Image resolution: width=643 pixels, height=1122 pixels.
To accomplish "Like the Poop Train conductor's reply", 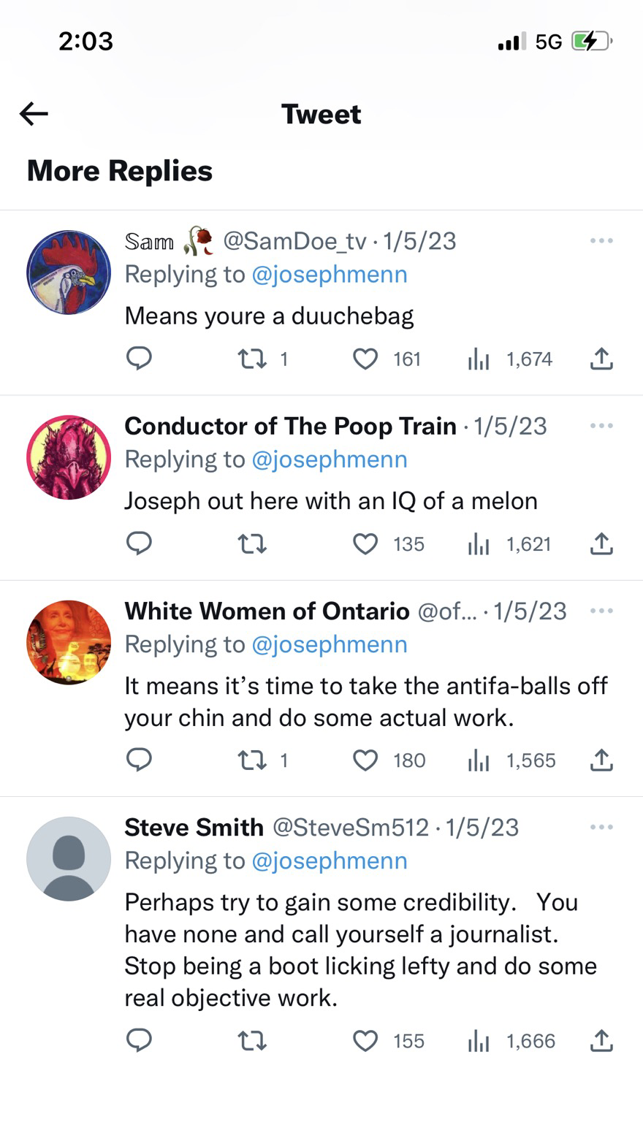I will click(x=365, y=544).
